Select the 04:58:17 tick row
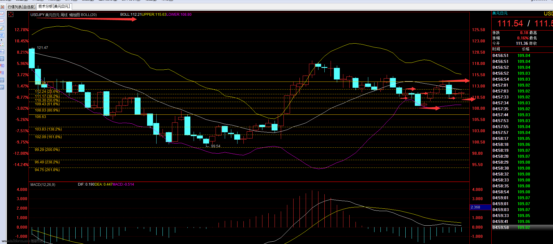Viewport: 553px width, 244px height. tap(522, 138)
